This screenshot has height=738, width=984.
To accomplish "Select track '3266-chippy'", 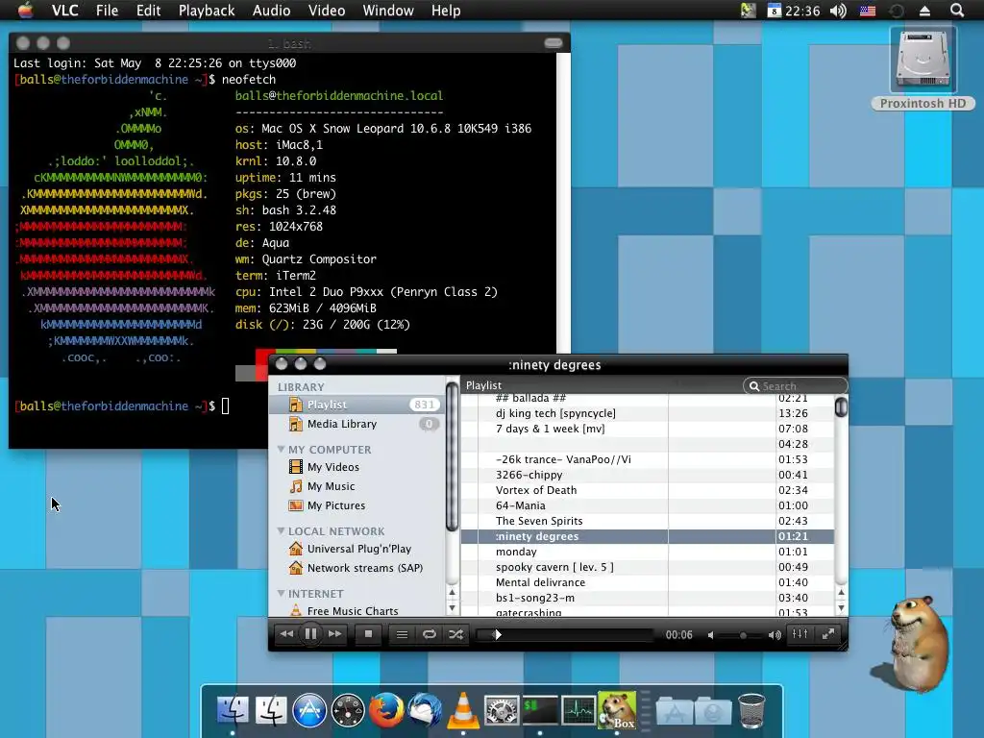I will tap(648, 475).
